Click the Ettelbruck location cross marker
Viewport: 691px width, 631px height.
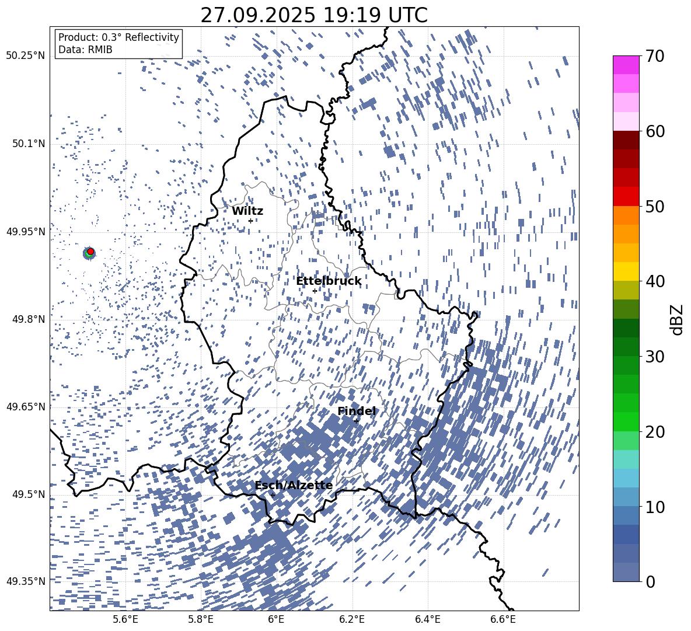[315, 291]
